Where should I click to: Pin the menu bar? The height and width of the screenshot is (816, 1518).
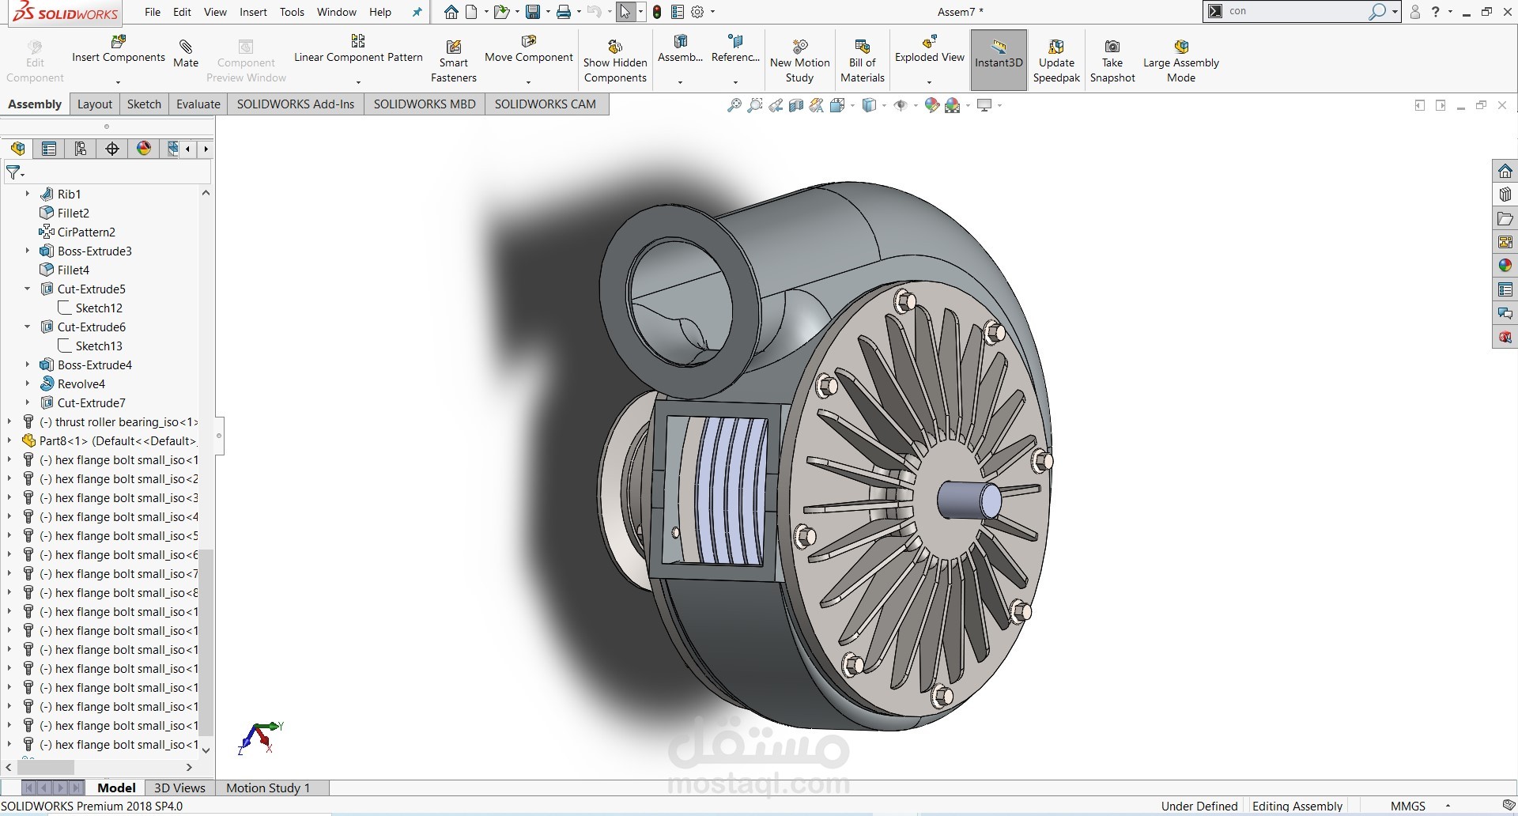pyautogui.click(x=417, y=12)
